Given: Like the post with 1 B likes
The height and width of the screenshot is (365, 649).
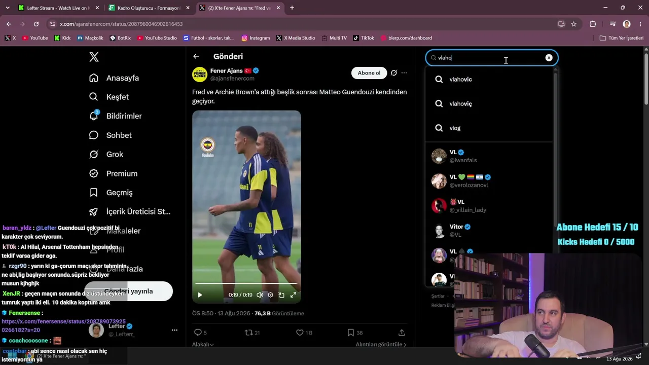Looking at the screenshot, I should 304,333.
